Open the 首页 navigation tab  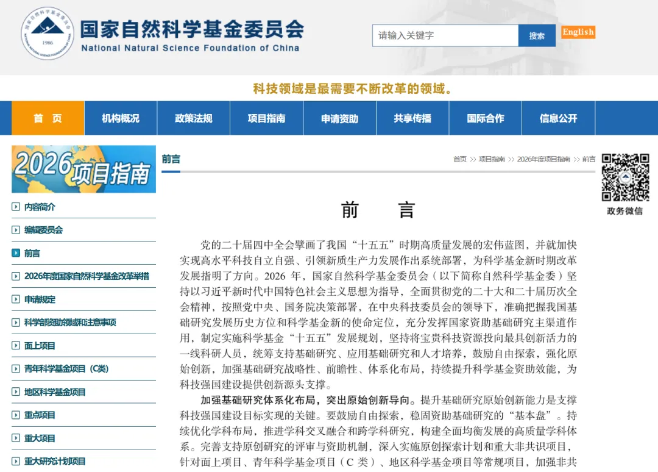click(48, 118)
